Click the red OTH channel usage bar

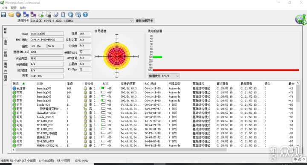[226, 70]
